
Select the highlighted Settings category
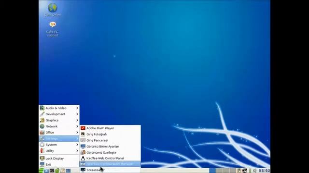[59, 138]
